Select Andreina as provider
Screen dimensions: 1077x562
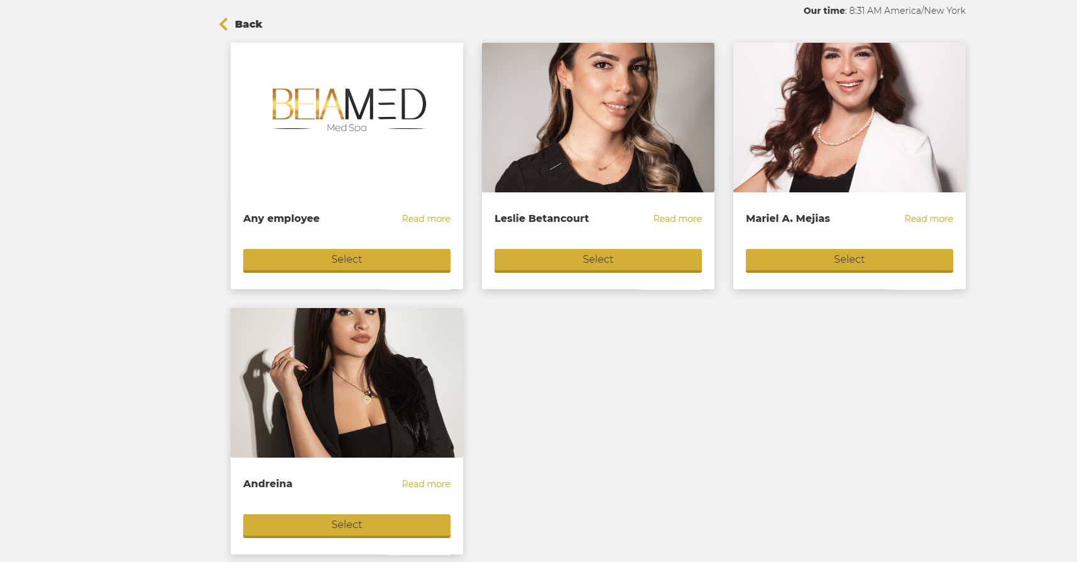click(347, 526)
